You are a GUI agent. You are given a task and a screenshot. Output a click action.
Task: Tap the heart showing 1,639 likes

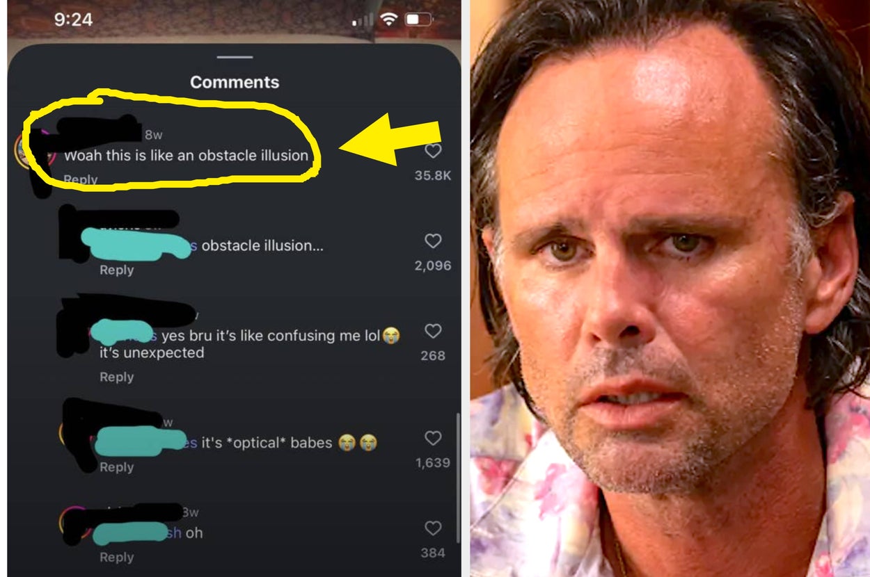tap(433, 439)
